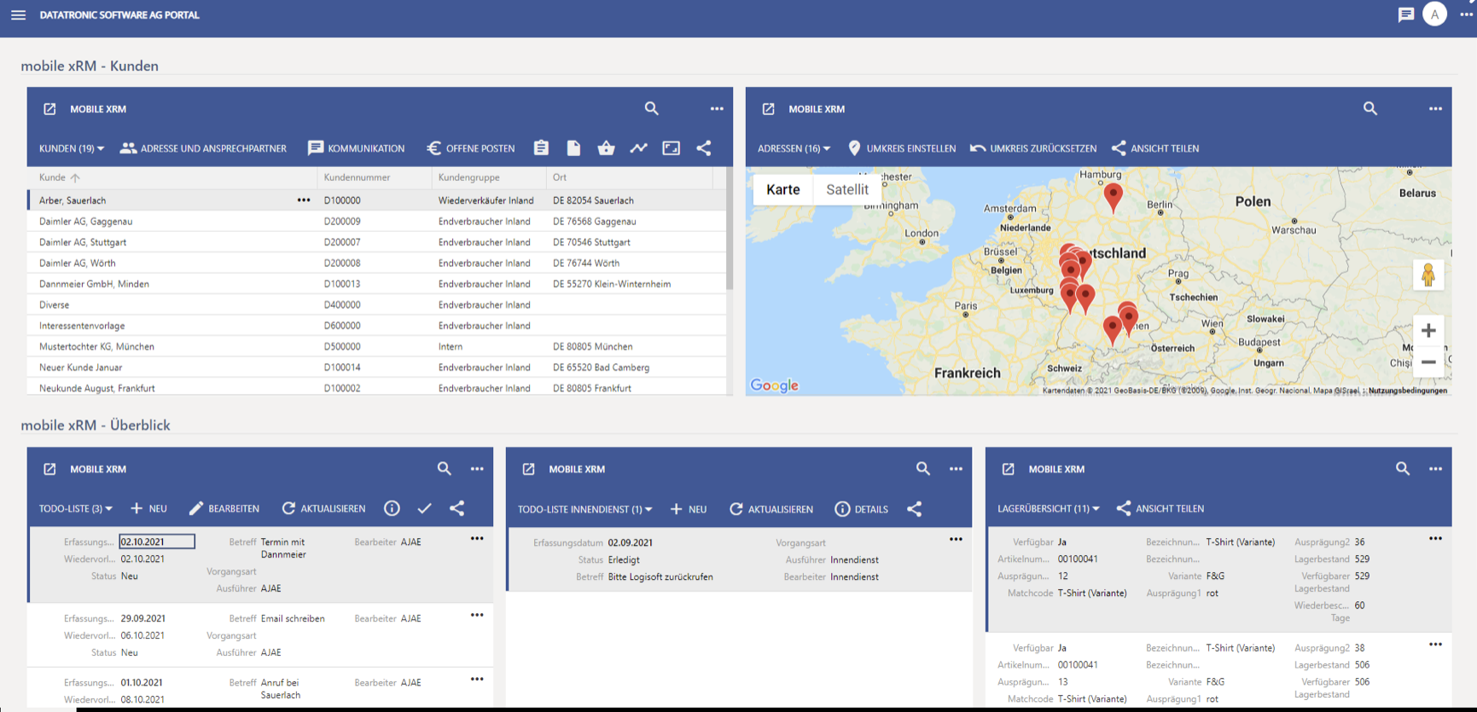Click the Hamburg map marker
Image resolution: width=1477 pixels, height=712 pixels.
tap(1113, 197)
